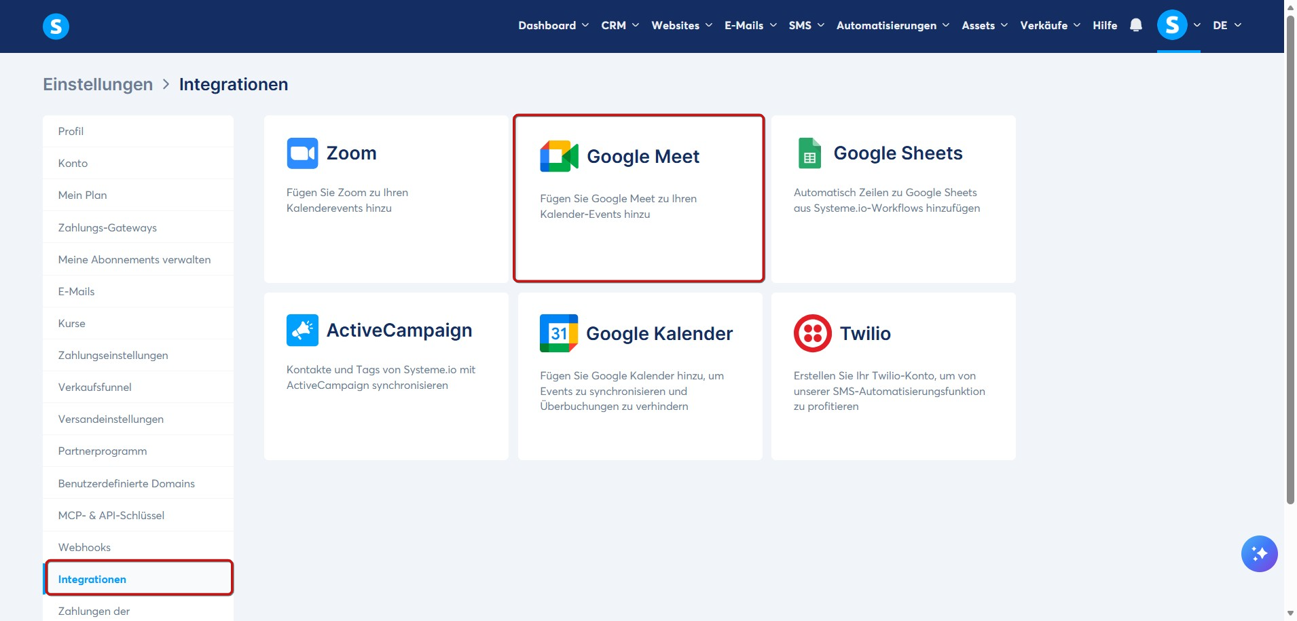
Task: Go to Konto settings
Action: (139, 163)
